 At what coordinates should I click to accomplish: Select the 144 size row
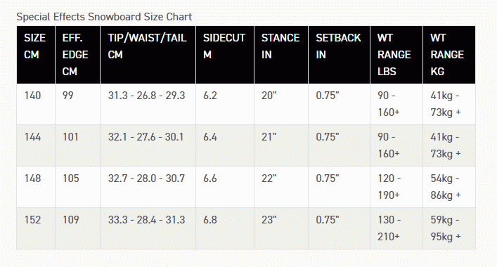click(x=246, y=145)
